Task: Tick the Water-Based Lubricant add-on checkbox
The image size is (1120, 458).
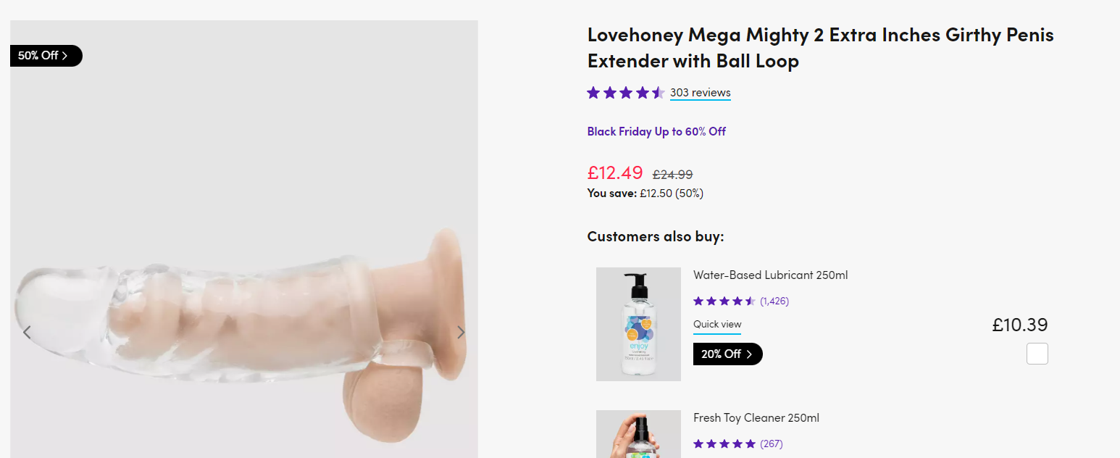Action: coord(1037,354)
